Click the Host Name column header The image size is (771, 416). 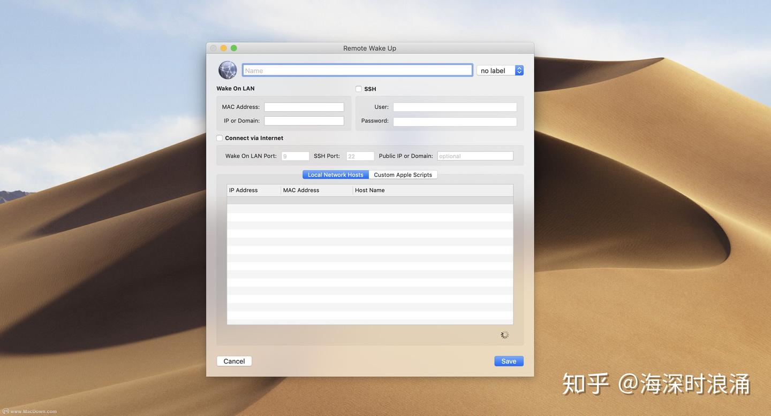(x=369, y=190)
